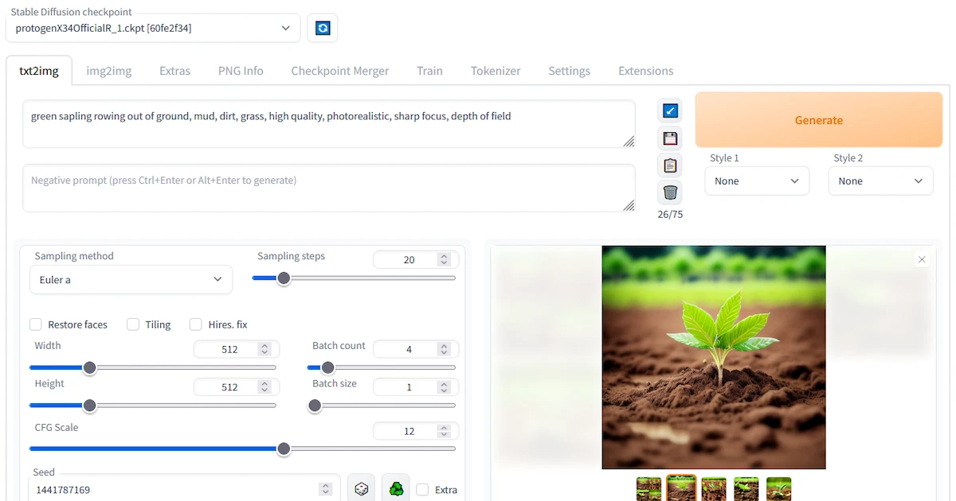Click the CFG Scale slider handle

284,449
